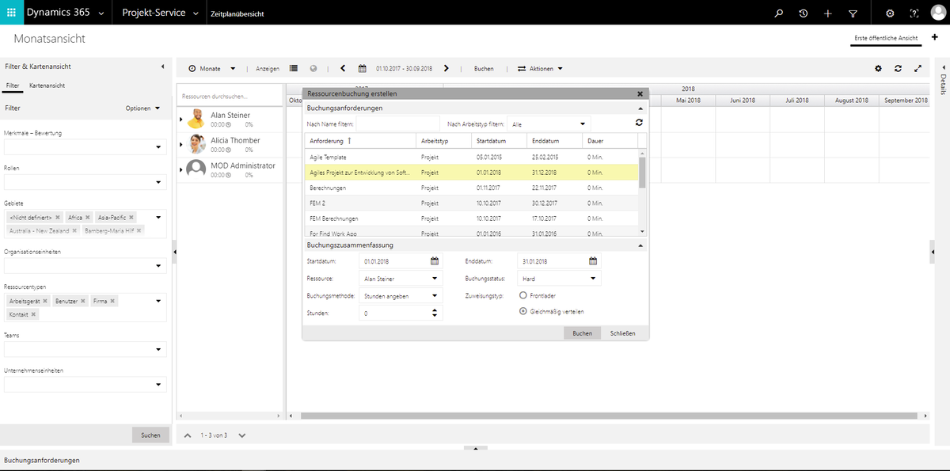This screenshot has width=950, height=471.
Task: Click the Schließen button
Action: [x=622, y=333]
